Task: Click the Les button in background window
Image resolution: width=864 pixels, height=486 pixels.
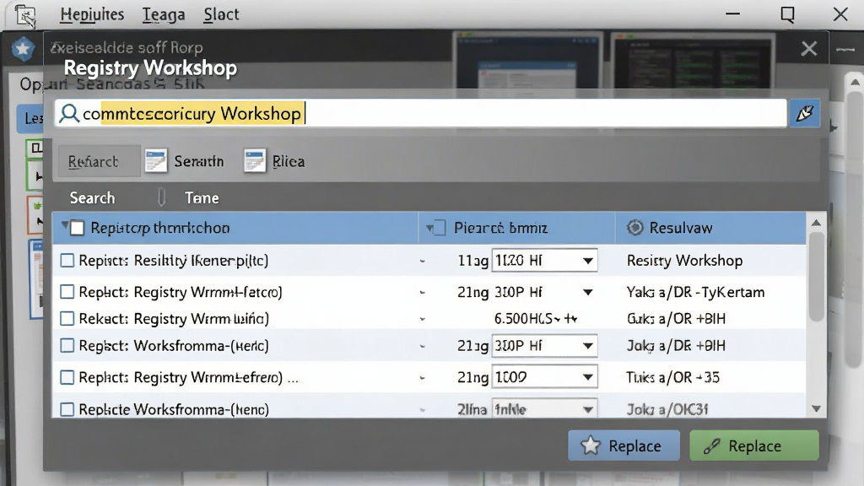Action: click(30, 118)
